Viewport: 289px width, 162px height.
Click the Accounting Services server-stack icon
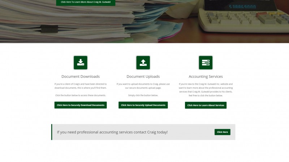(206, 63)
